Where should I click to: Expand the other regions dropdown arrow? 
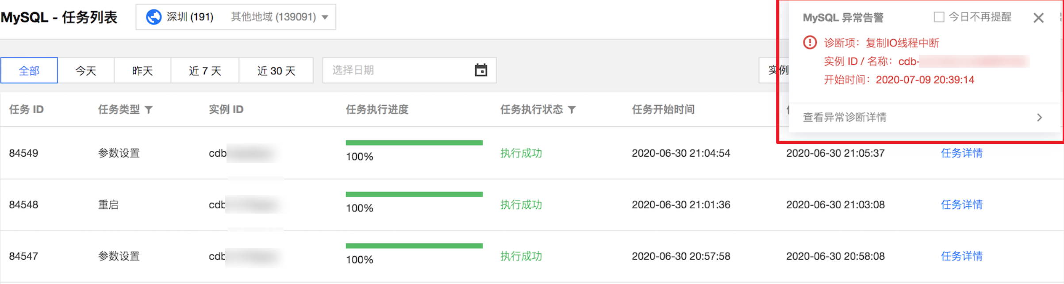[x=325, y=18]
